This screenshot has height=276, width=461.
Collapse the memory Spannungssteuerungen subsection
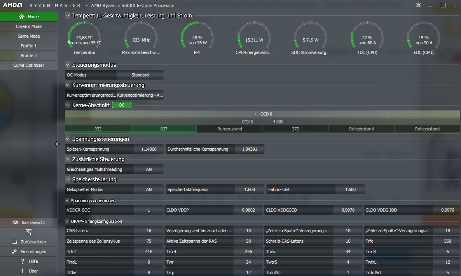[x=67, y=201]
